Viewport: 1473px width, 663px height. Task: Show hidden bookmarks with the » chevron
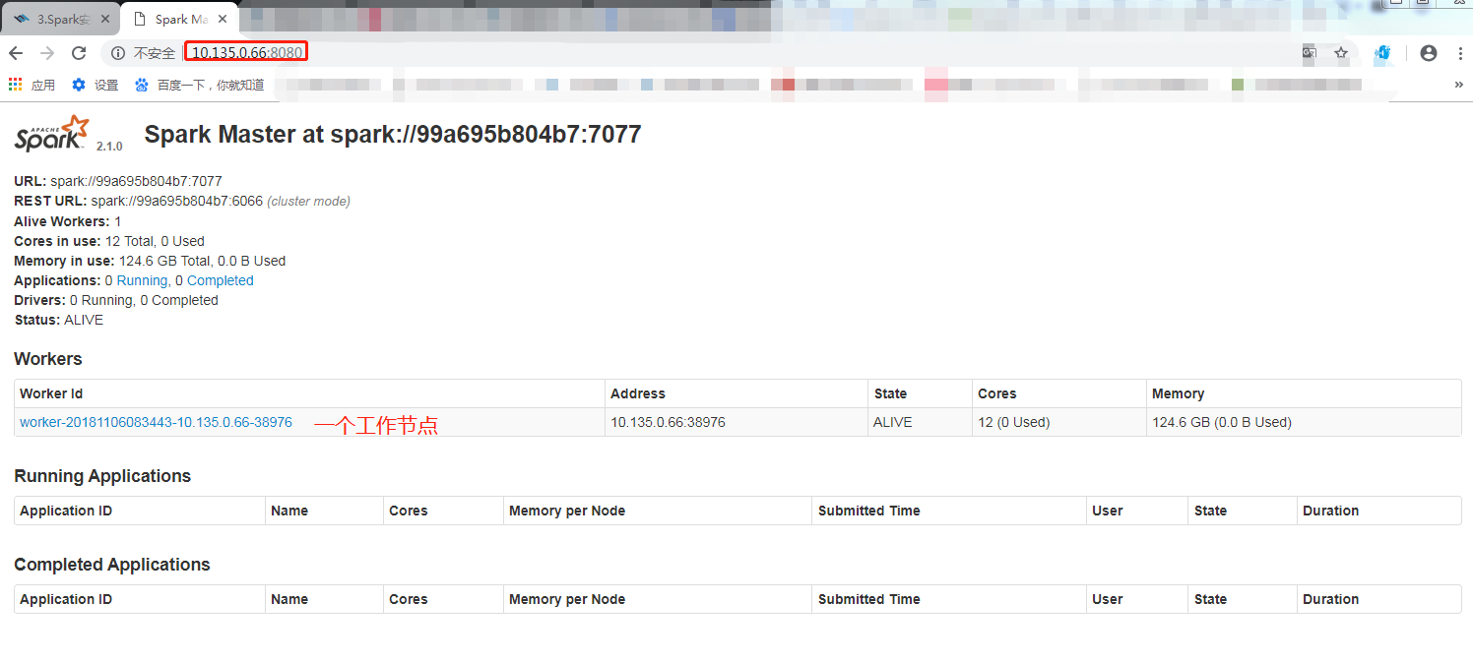click(1458, 85)
